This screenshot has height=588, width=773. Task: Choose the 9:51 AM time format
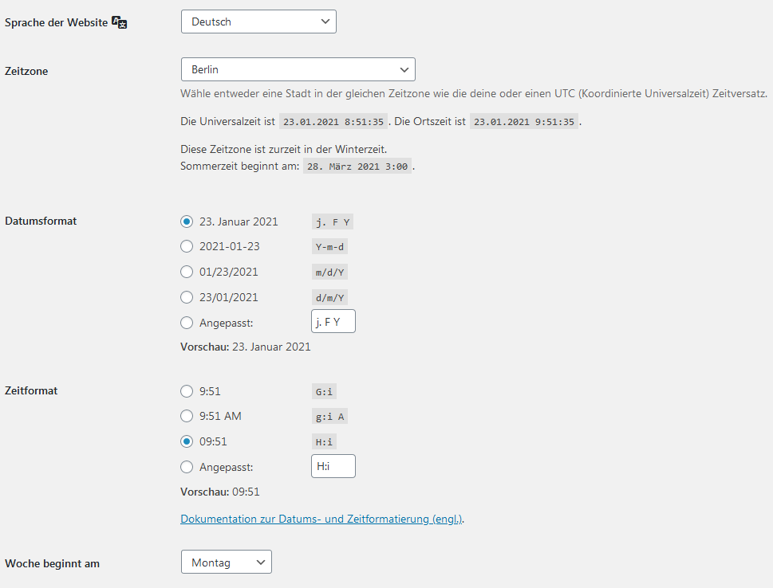[x=187, y=416]
